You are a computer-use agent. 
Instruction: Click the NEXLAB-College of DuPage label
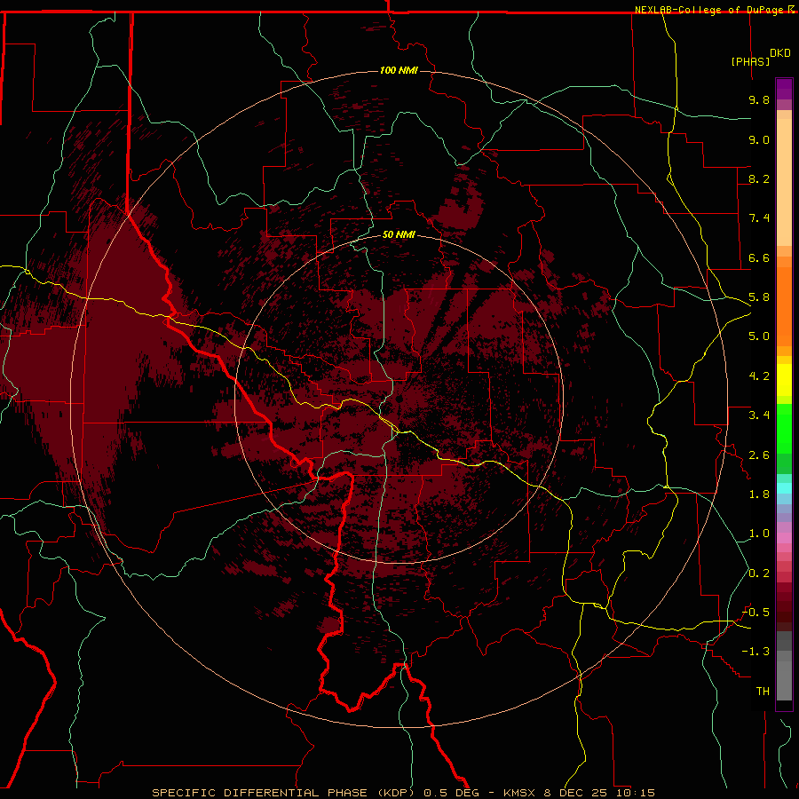point(708,10)
